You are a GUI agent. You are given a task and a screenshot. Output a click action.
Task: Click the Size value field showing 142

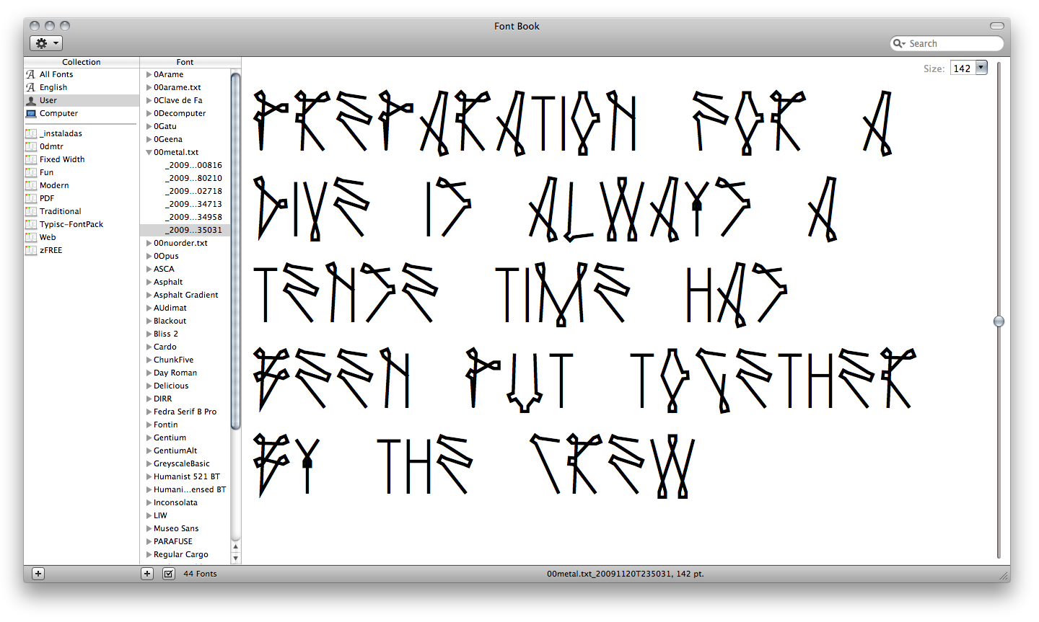pyautogui.click(x=963, y=68)
